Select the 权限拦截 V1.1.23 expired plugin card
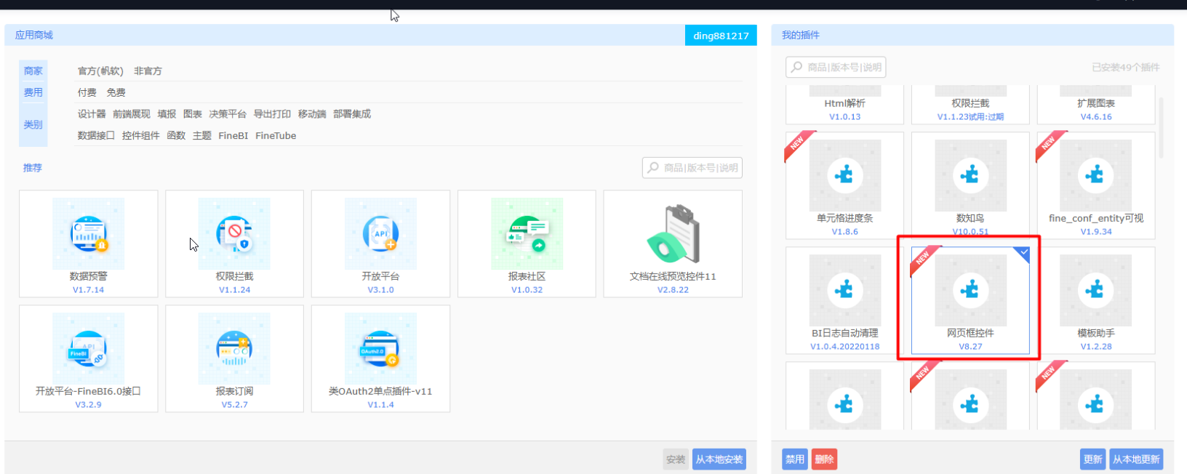The width and height of the screenshot is (1187, 474). [x=970, y=105]
